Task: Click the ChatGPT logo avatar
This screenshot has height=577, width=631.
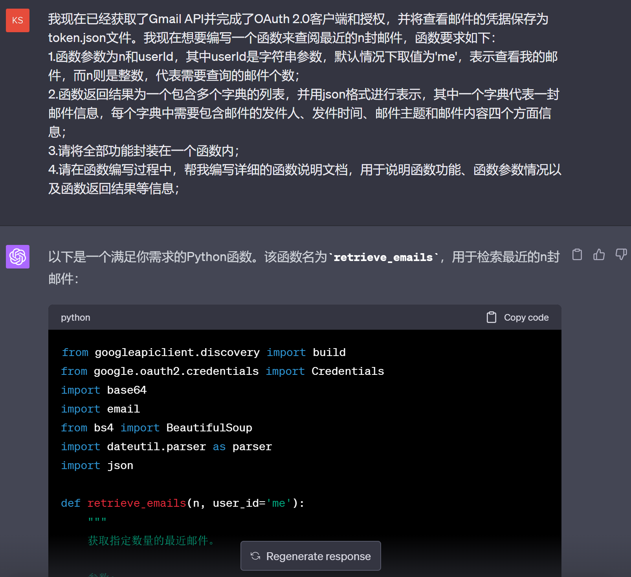Action: pyautogui.click(x=18, y=257)
